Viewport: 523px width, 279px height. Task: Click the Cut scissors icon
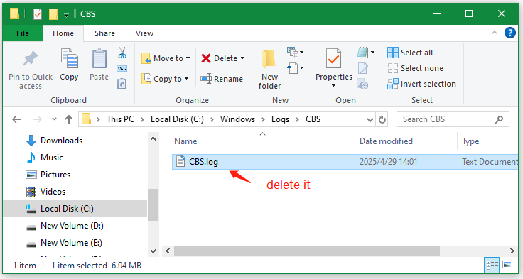[x=122, y=53]
